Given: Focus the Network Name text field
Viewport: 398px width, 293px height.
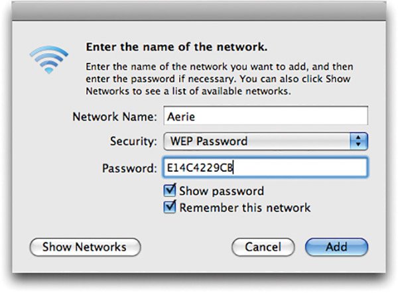Looking at the screenshot, I should coord(264,117).
